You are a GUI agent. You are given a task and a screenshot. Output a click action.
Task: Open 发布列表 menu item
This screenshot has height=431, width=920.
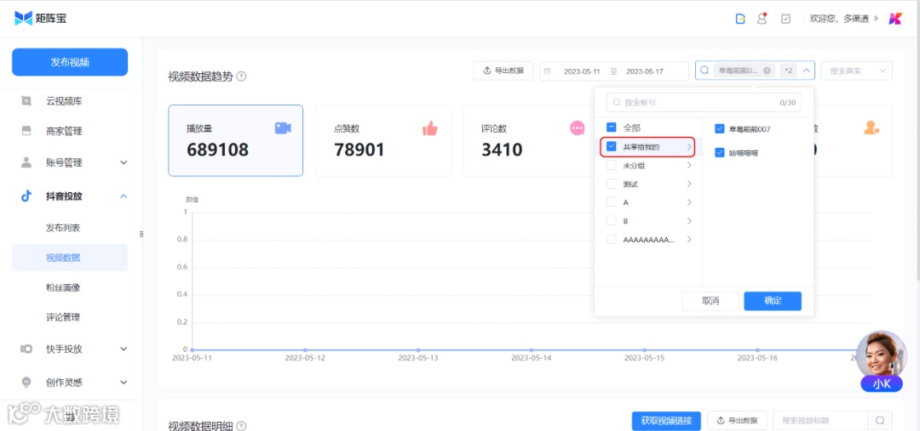[x=63, y=228]
